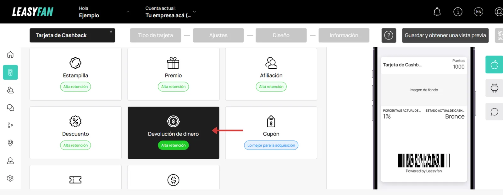Open the settings gear sidebar icon
Image resolution: width=503 pixels, height=195 pixels.
pos(10,178)
